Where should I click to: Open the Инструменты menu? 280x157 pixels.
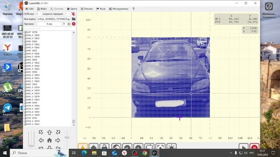[x=119, y=9]
